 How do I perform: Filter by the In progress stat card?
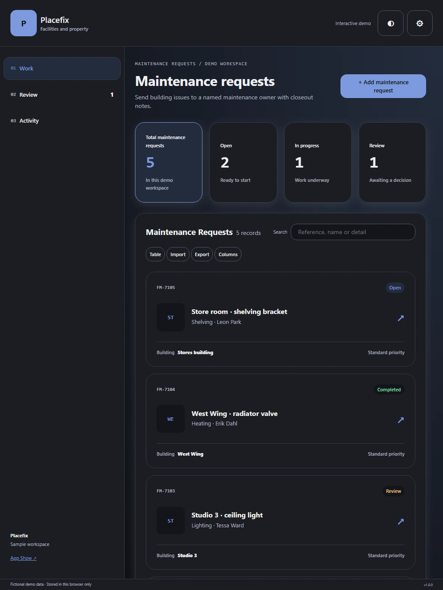(318, 162)
